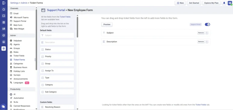
Task: Click Admin breadcrumb link
Action: (x=24, y=3)
